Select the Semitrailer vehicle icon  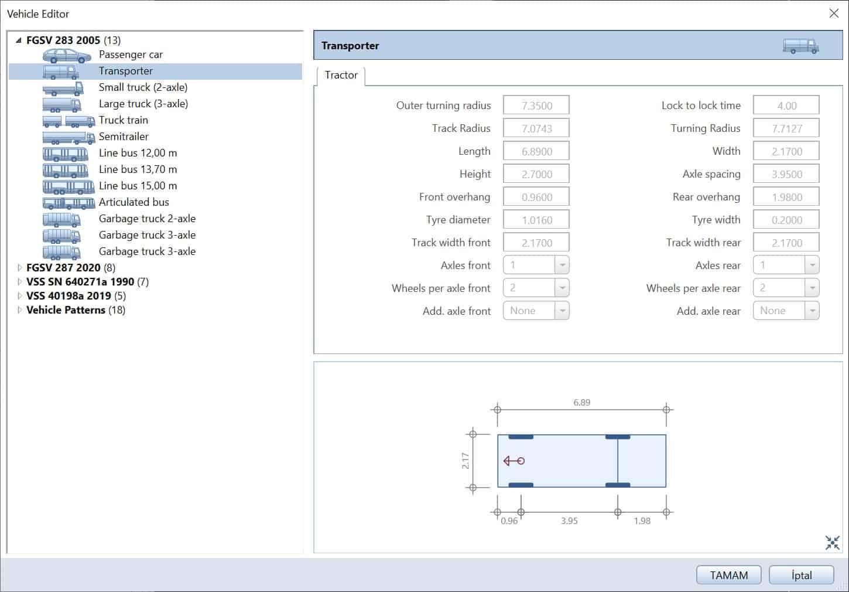[69, 137]
